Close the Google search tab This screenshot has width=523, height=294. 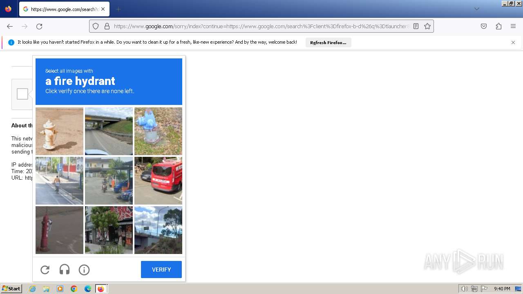pos(103,9)
